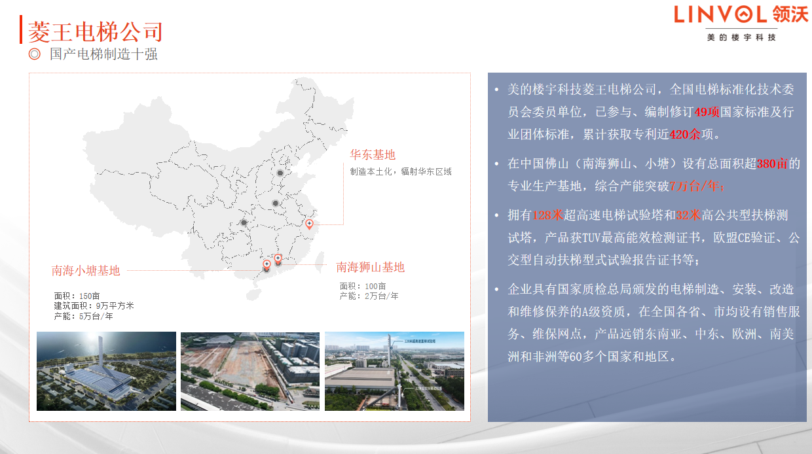Click the red highlighted 380亩 figure
The width and height of the screenshot is (812, 454).
tap(772, 164)
